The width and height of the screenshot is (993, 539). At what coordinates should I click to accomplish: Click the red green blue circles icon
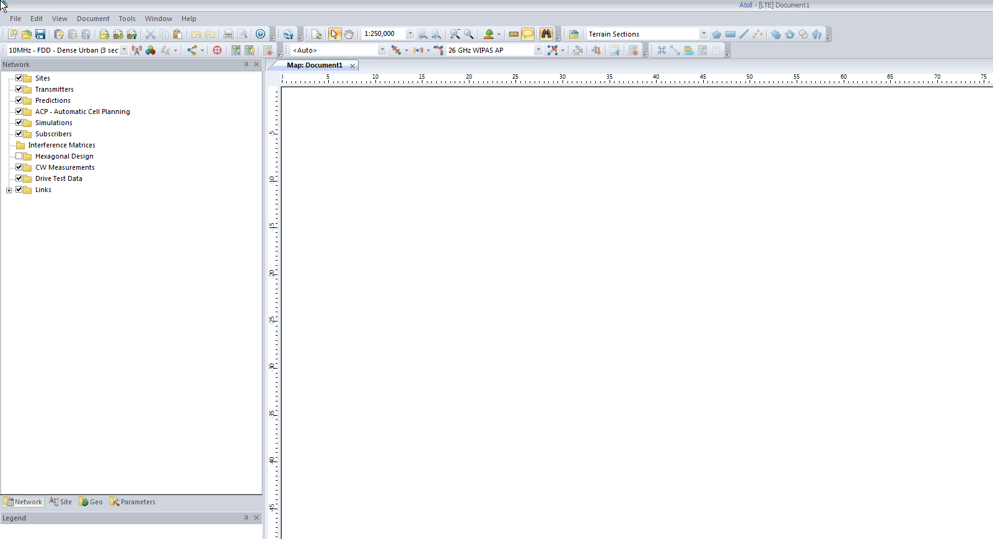coord(151,50)
